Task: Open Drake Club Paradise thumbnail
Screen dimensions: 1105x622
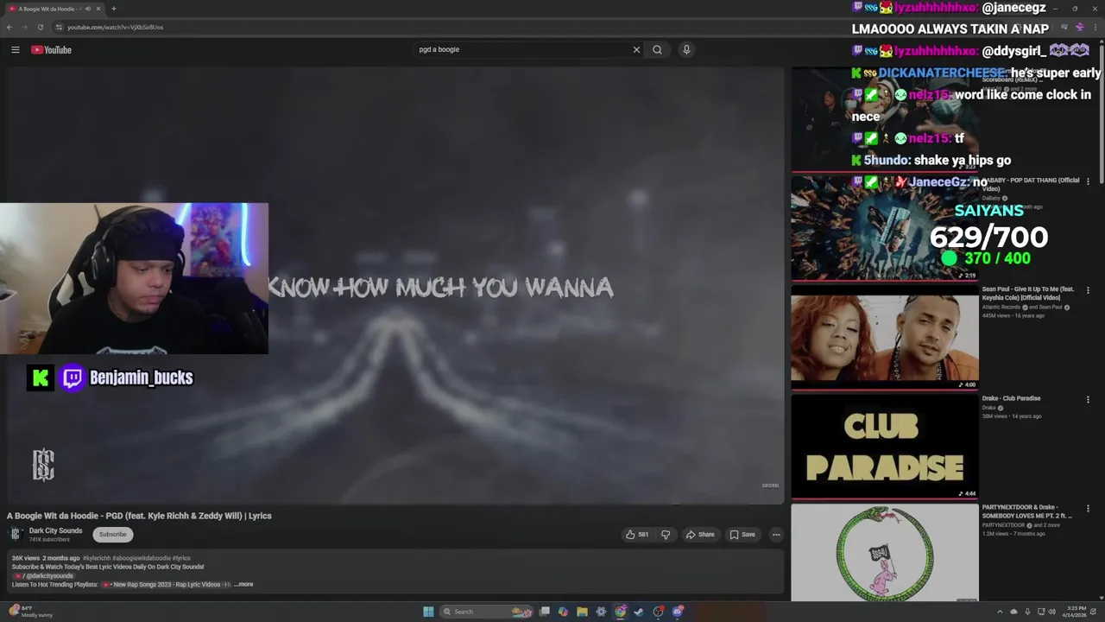Action: click(x=885, y=446)
